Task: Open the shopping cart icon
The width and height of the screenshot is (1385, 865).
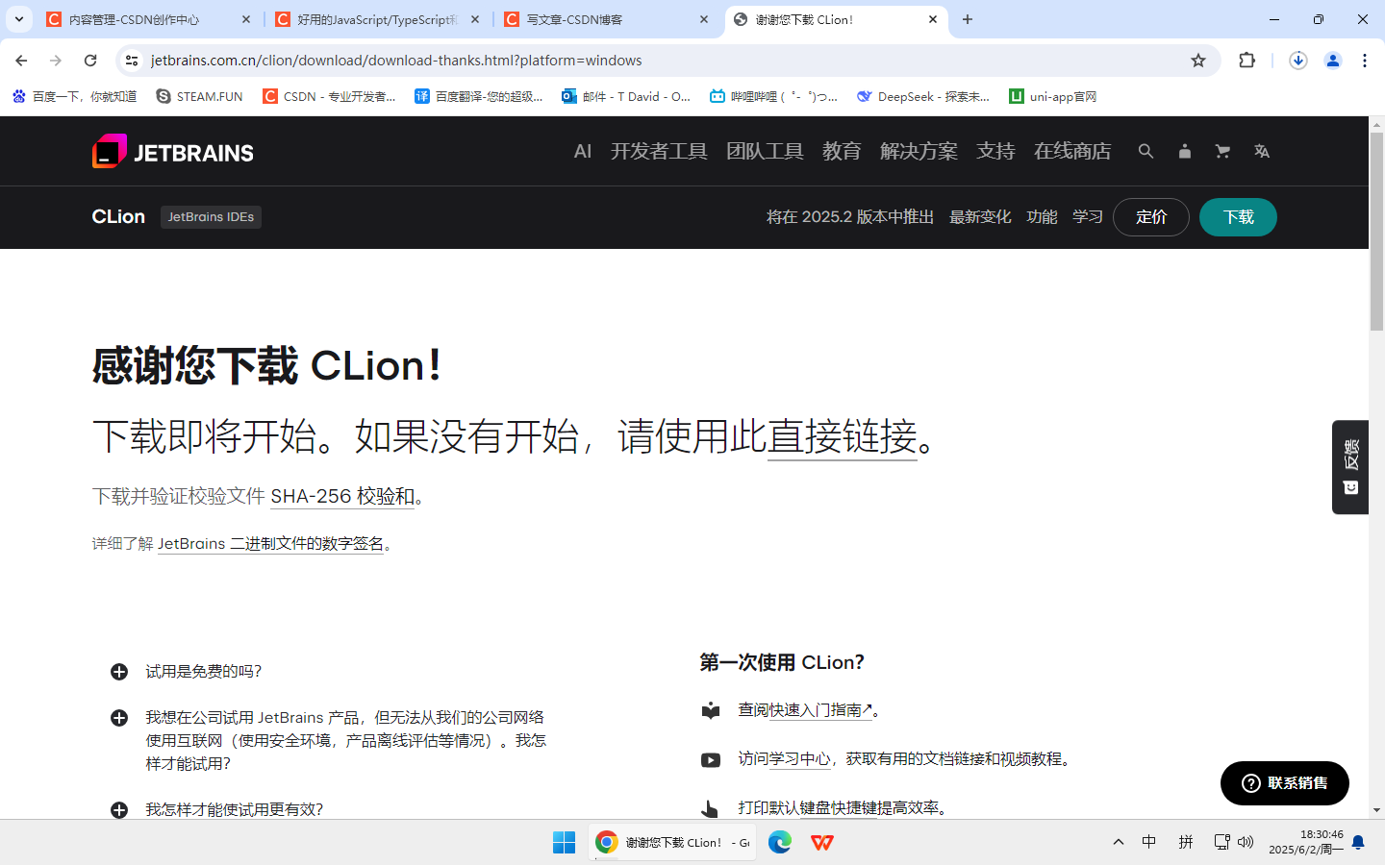Action: click(1222, 151)
